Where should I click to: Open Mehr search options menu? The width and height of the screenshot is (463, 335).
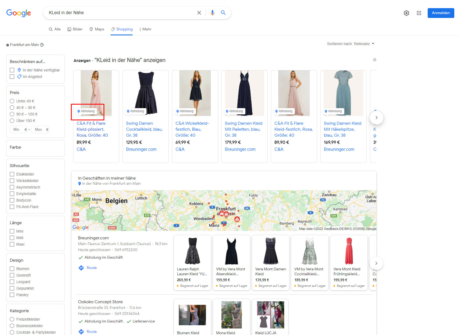(145, 29)
